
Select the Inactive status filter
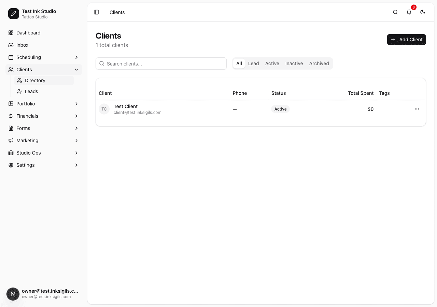[294, 63]
